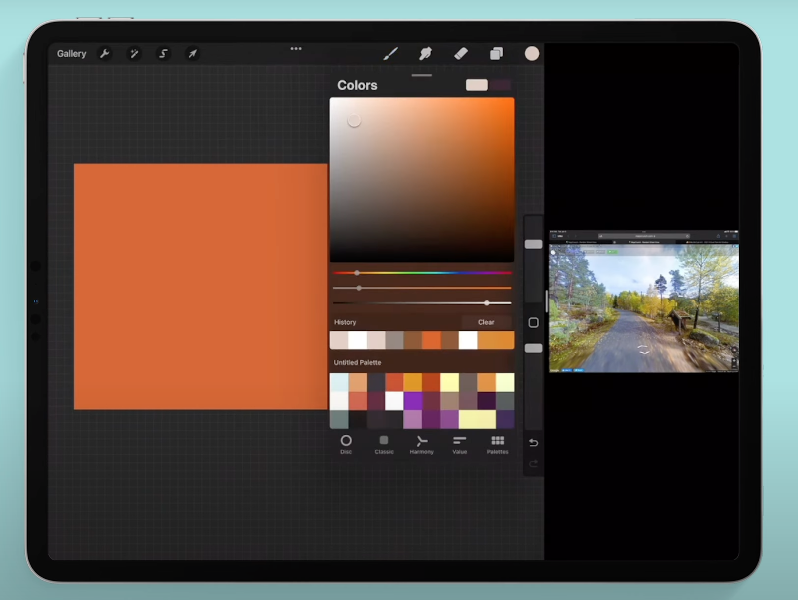The height and width of the screenshot is (600, 798).
Task: Open the Actions wrench menu
Action: (104, 53)
